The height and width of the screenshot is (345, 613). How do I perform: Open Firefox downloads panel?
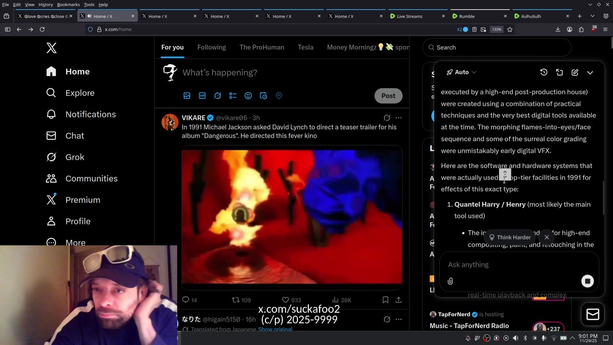(x=558, y=29)
